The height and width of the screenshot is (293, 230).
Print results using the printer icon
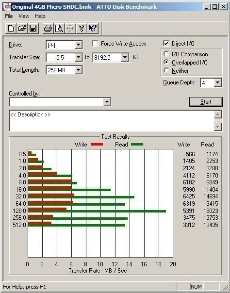pyautogui.click(x=48, y=29)
